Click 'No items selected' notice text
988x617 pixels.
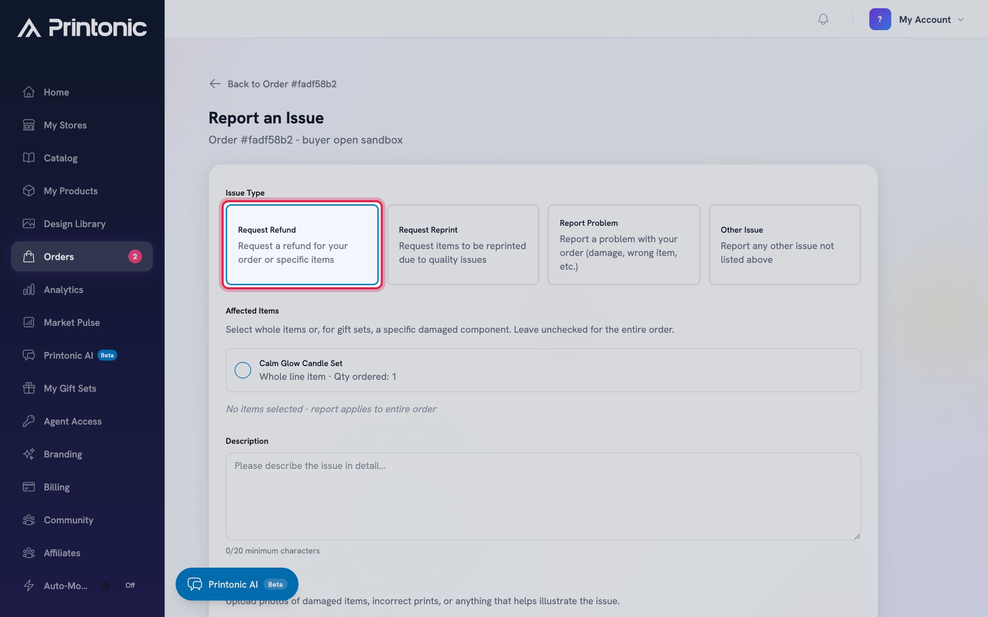click(331, 409)
